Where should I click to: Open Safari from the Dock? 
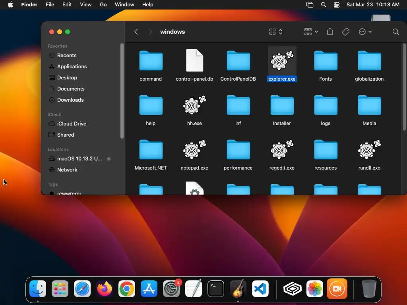pyautogui.click(x=82, y=289)
